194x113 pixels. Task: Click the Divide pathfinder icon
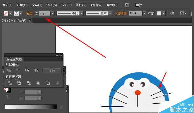click(10, 83)
